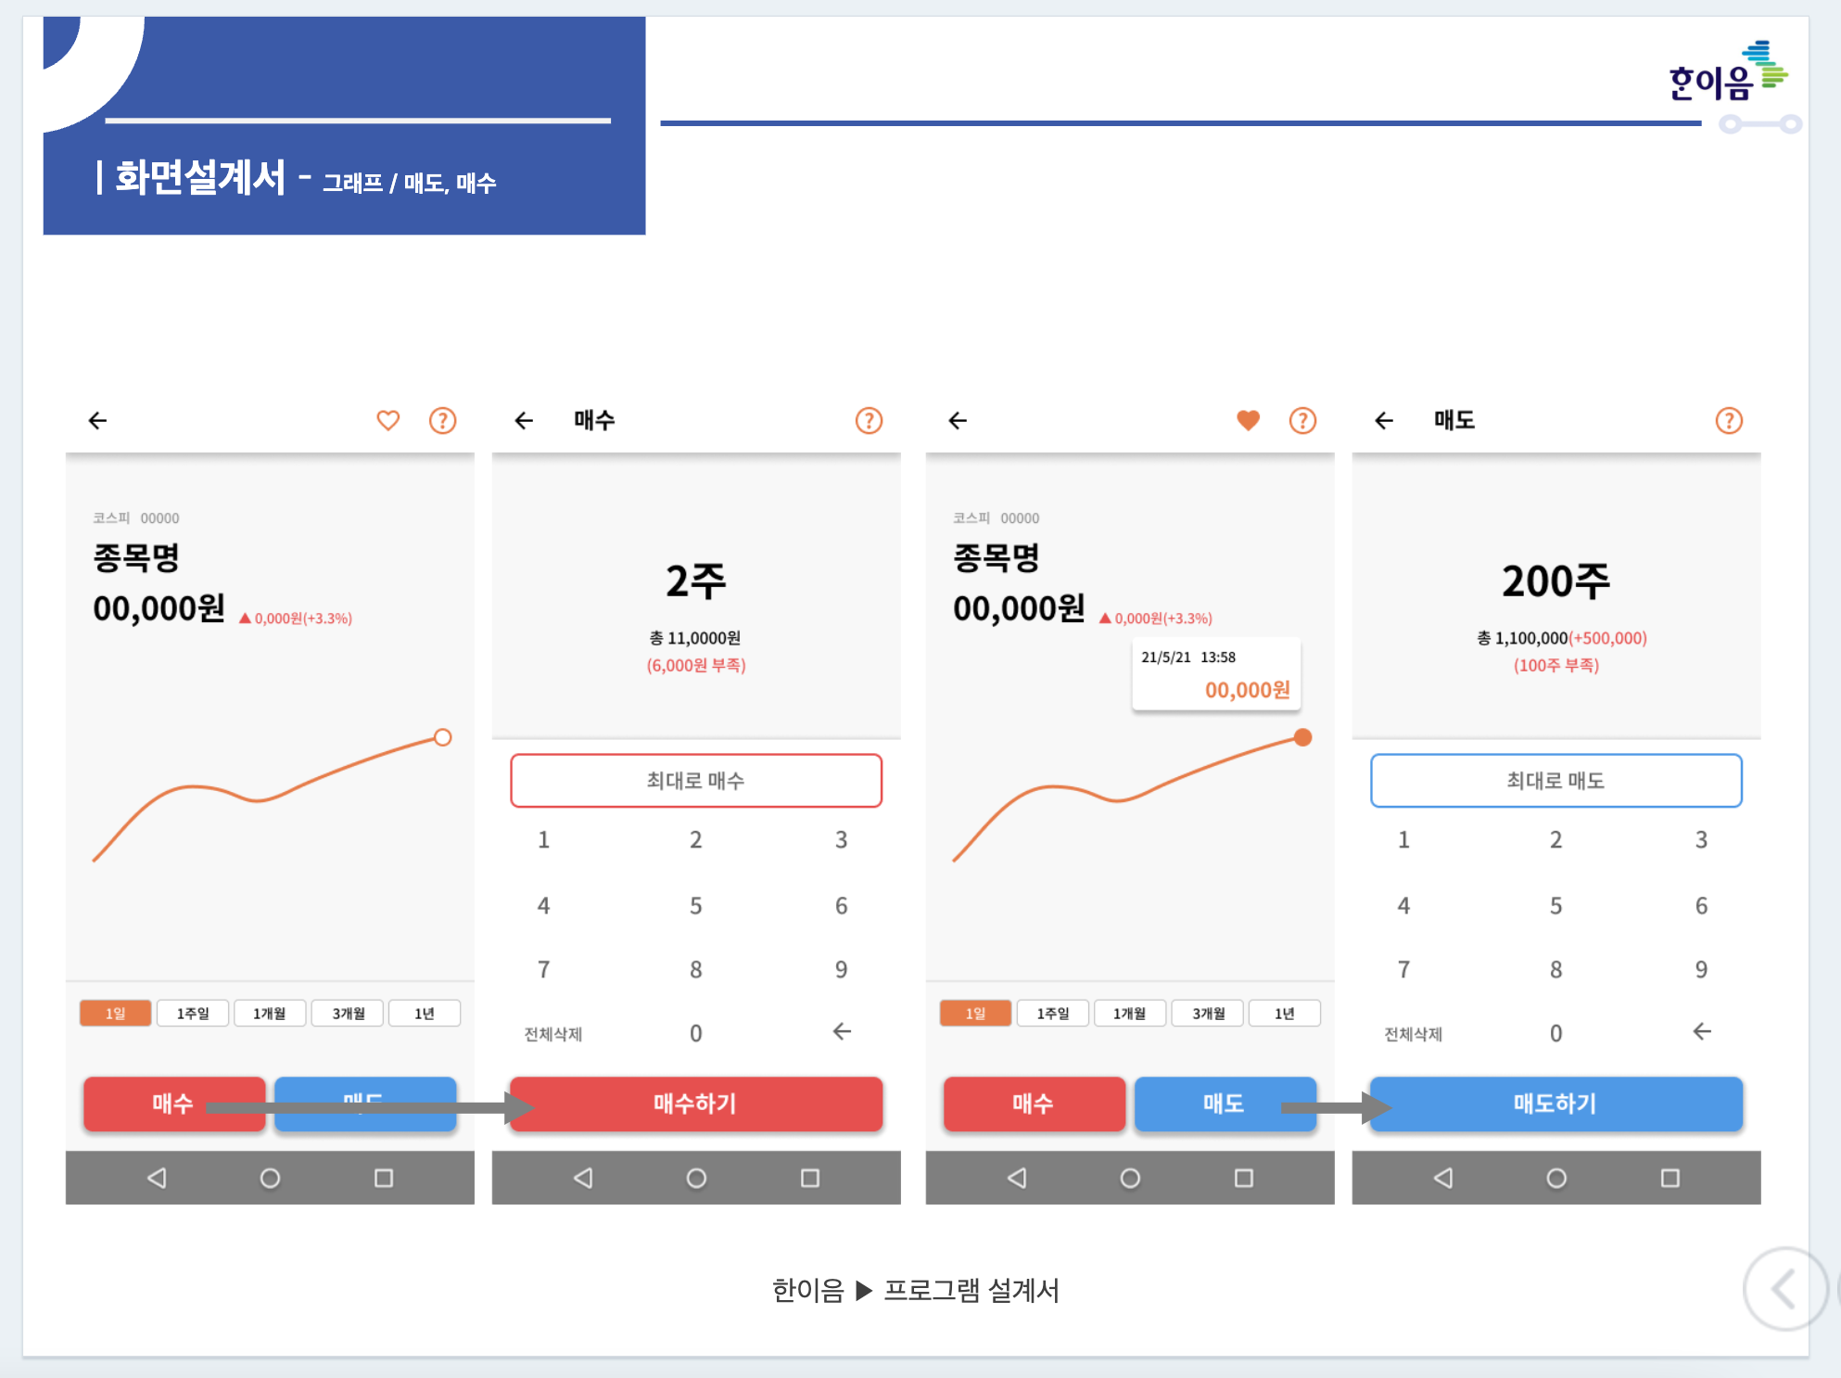The width and height of the screenshot is (1841, 1378).
Task: Go back from the 매도 screen
Action: 1384,421
